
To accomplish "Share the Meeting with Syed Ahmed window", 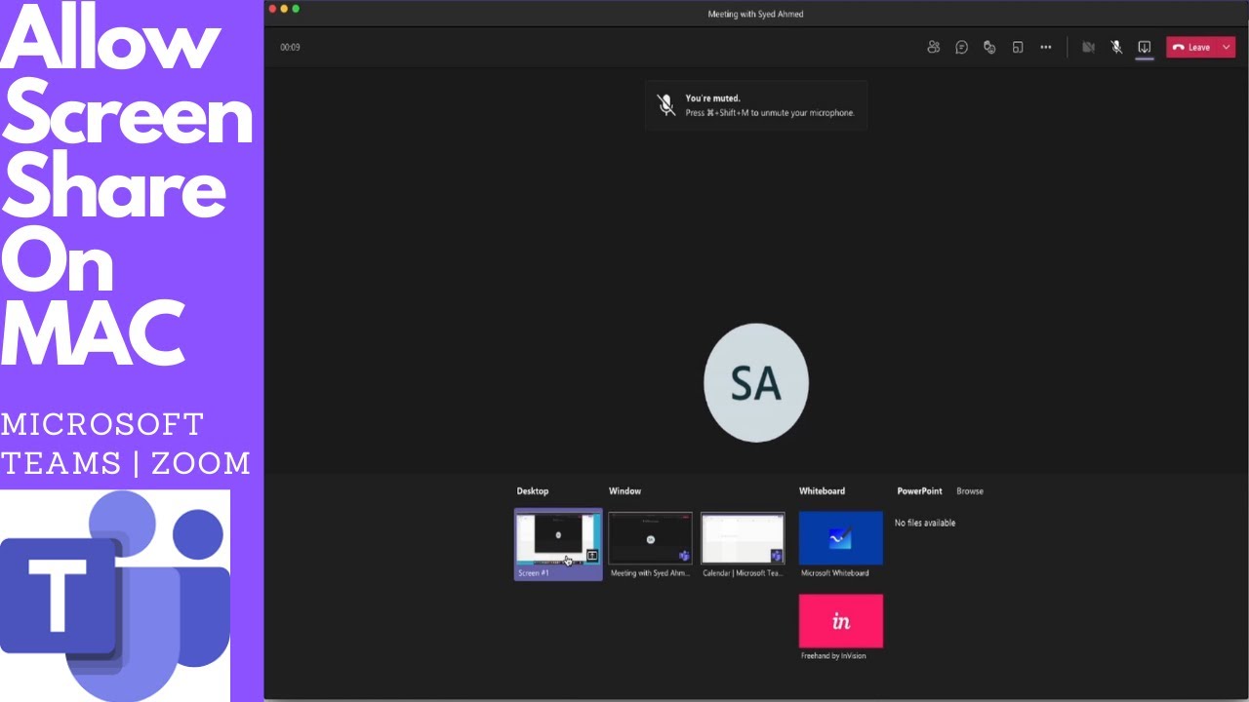I will pyautogui.click(x=650, y=544).
